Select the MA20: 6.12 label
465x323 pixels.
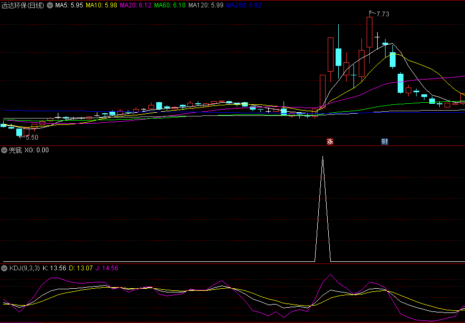tap(136, 5)
